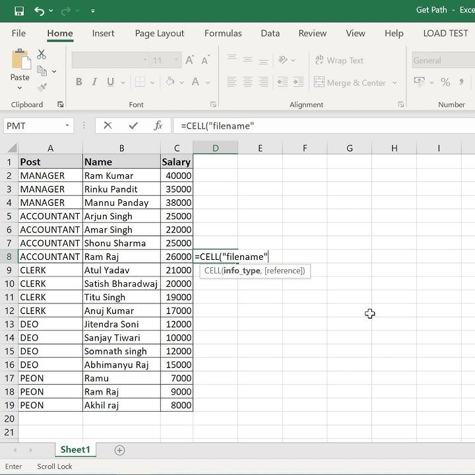Viewport: 475px width, 475px height.
Task: Click the Orientation text angle icon
Action: point(283,60)
